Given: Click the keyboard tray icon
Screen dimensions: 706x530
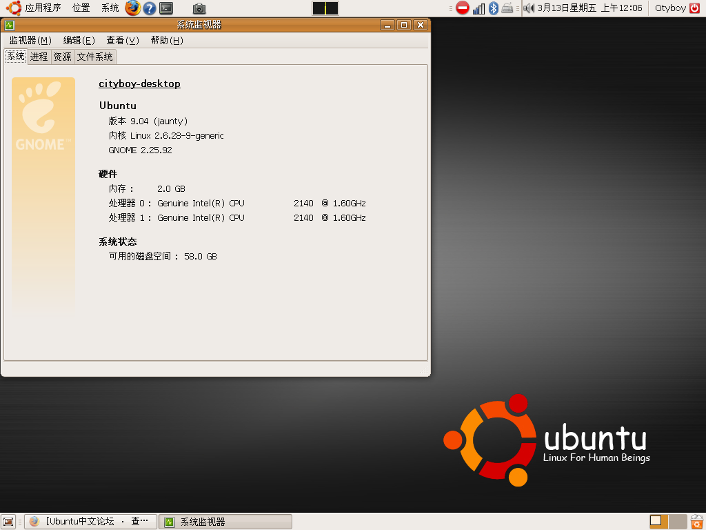Looking at the screenshot, I should coord(507,8).
